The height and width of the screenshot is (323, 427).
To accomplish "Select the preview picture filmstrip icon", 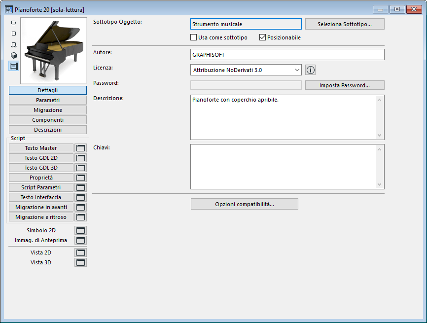I will coord(14,66).
